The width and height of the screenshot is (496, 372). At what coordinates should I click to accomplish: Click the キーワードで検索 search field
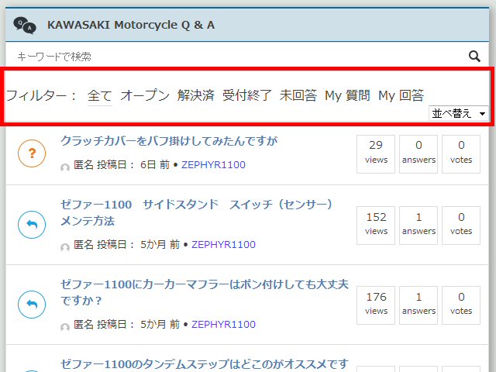[x=237, y=57]
